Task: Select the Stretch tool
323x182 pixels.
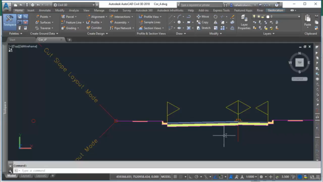Action: [203, 28]
